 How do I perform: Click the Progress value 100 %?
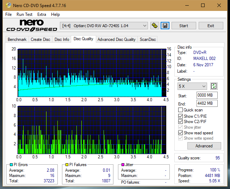click(x=215, y=170)
